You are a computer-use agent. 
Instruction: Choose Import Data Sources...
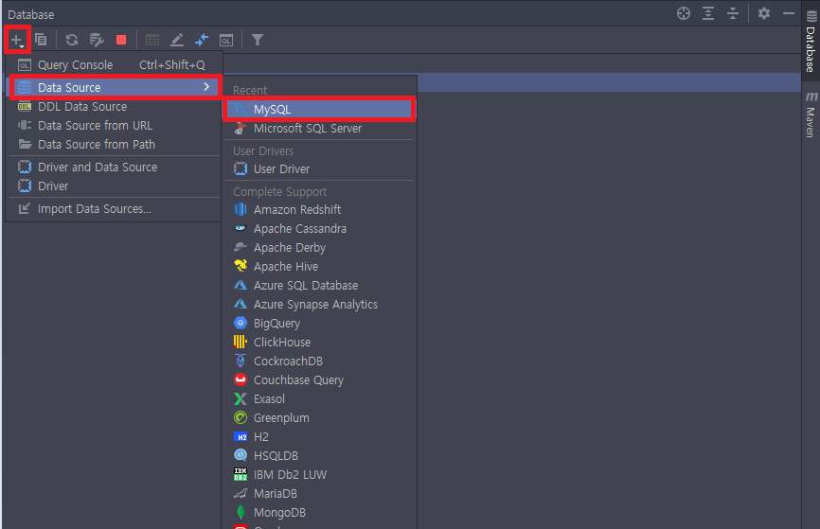114,209
